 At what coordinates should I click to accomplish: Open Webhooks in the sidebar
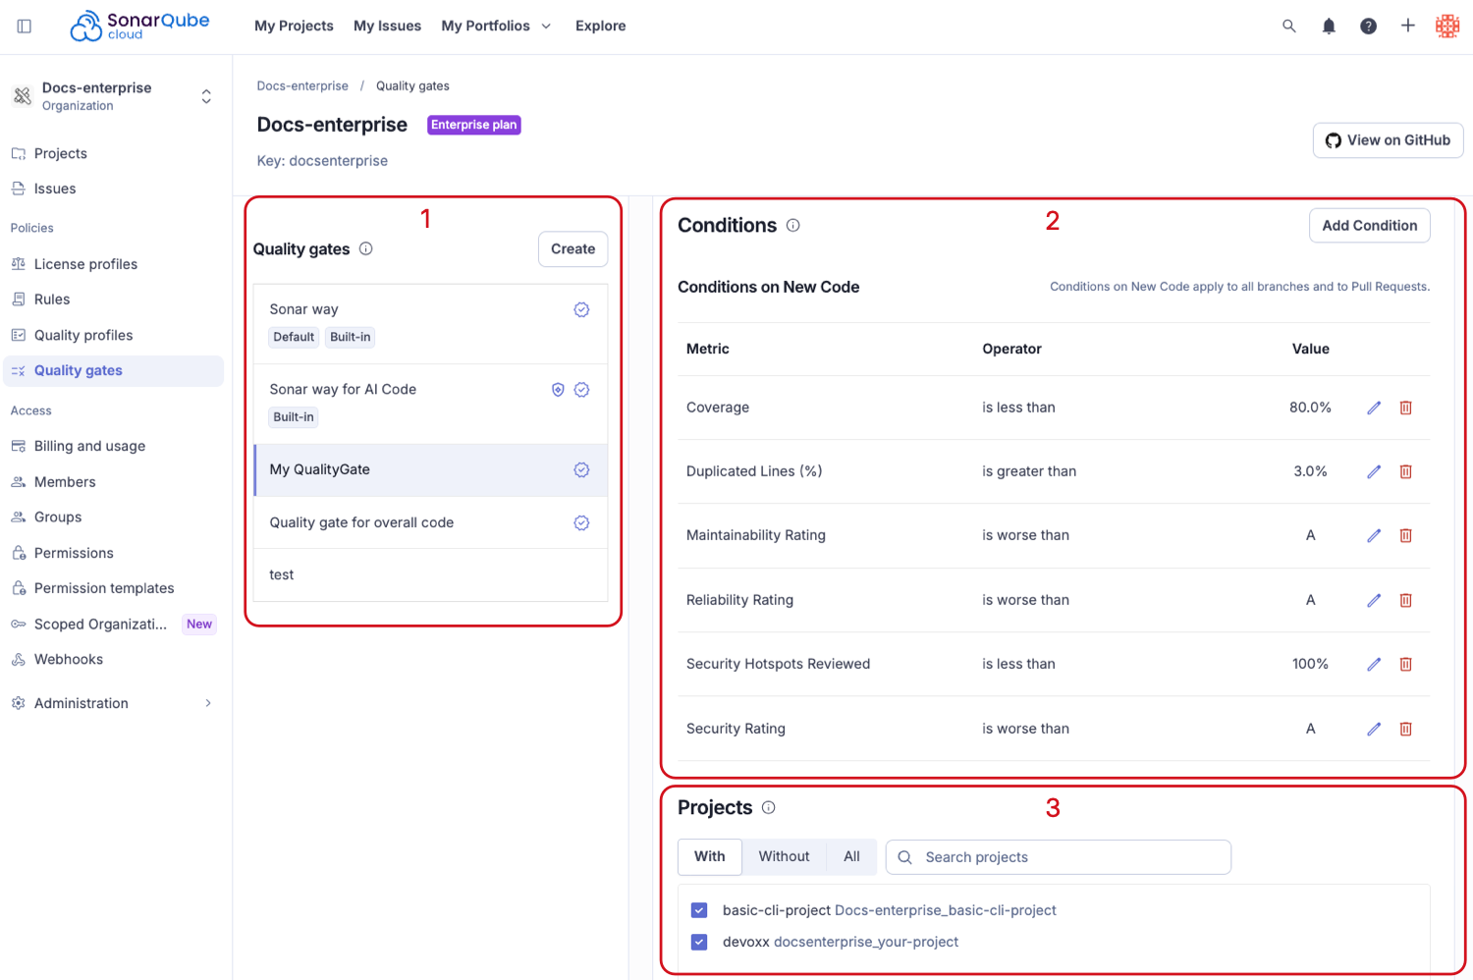pyautogui.click(x=112, y=660)
